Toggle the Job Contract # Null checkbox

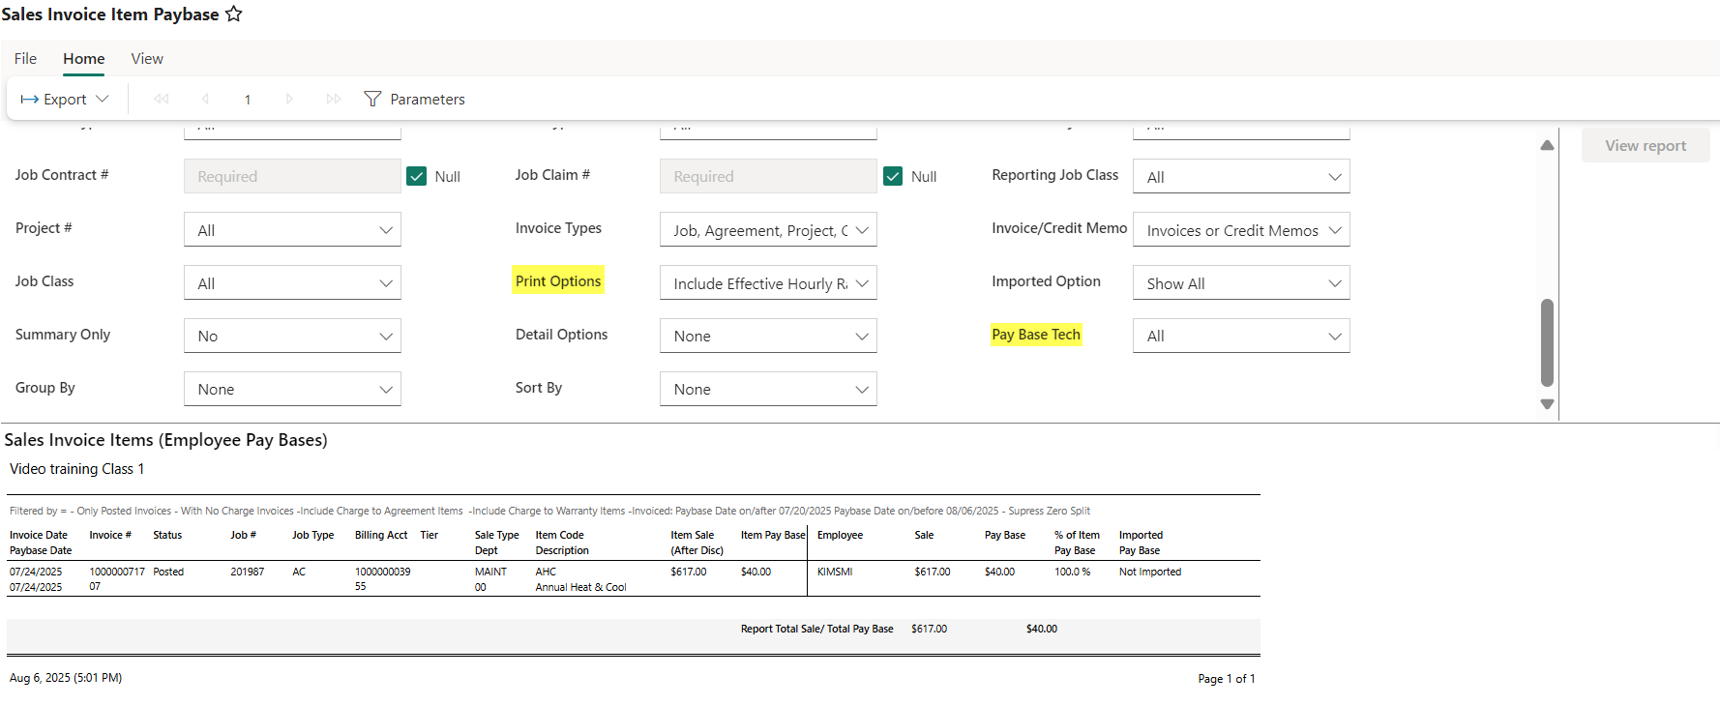pos(417,176)
